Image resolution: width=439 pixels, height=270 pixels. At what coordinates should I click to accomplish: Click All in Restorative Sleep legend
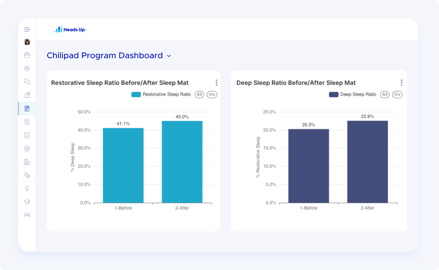click(x=199, y=95)
